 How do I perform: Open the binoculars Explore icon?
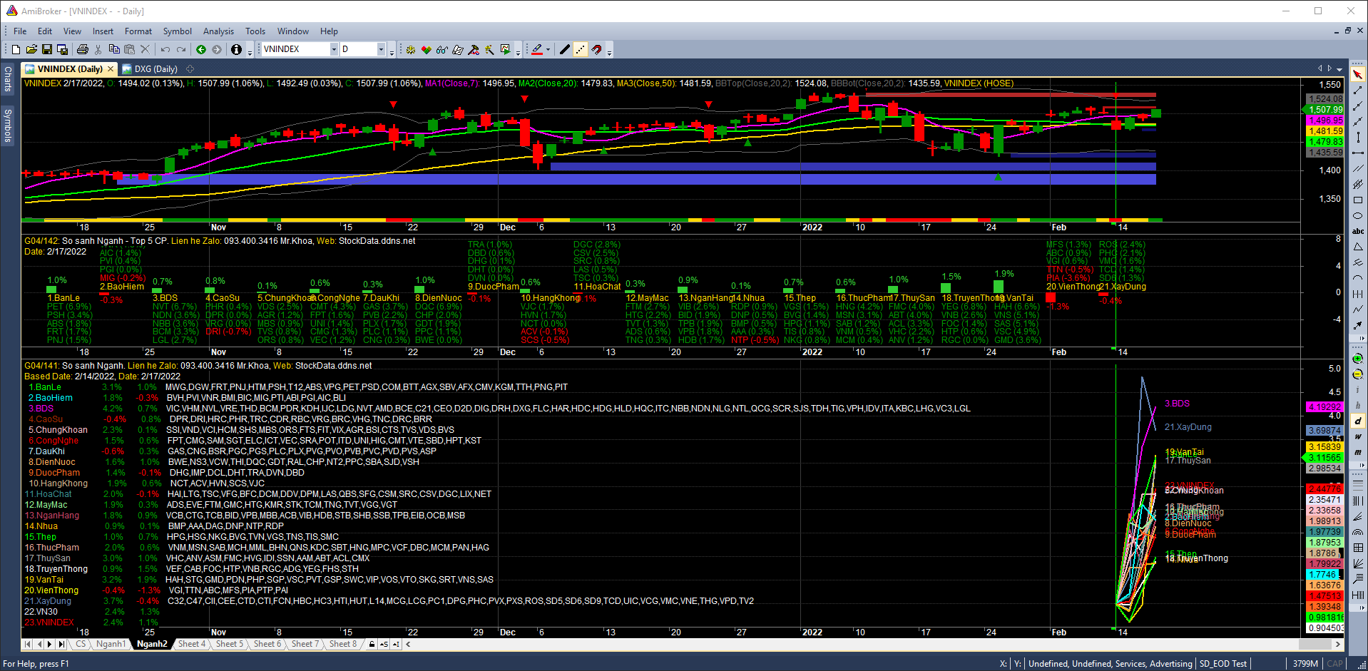coord(442,49)
